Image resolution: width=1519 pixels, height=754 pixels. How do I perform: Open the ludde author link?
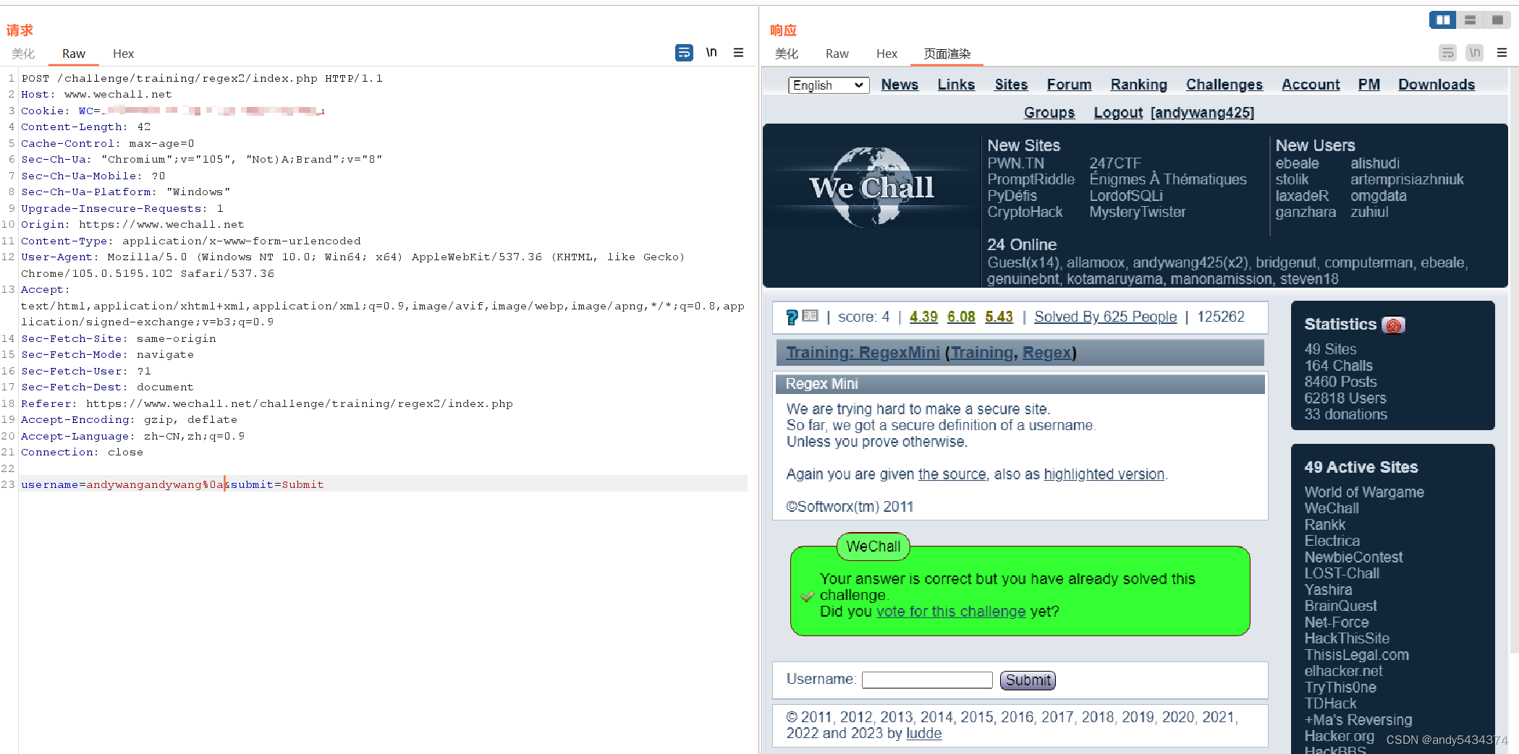point(924,733)
